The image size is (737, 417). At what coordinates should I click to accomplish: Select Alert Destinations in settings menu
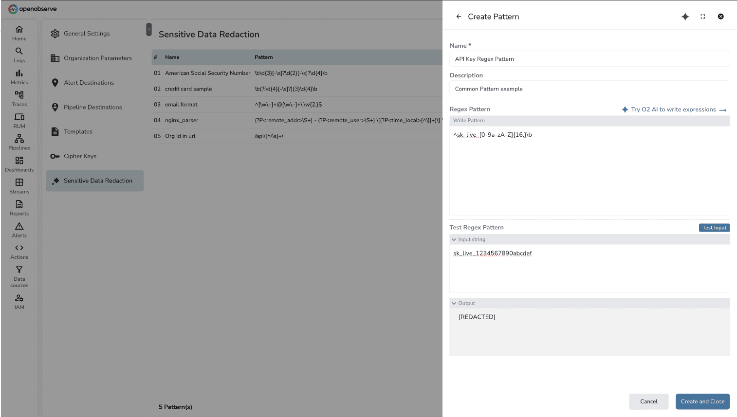89,83
